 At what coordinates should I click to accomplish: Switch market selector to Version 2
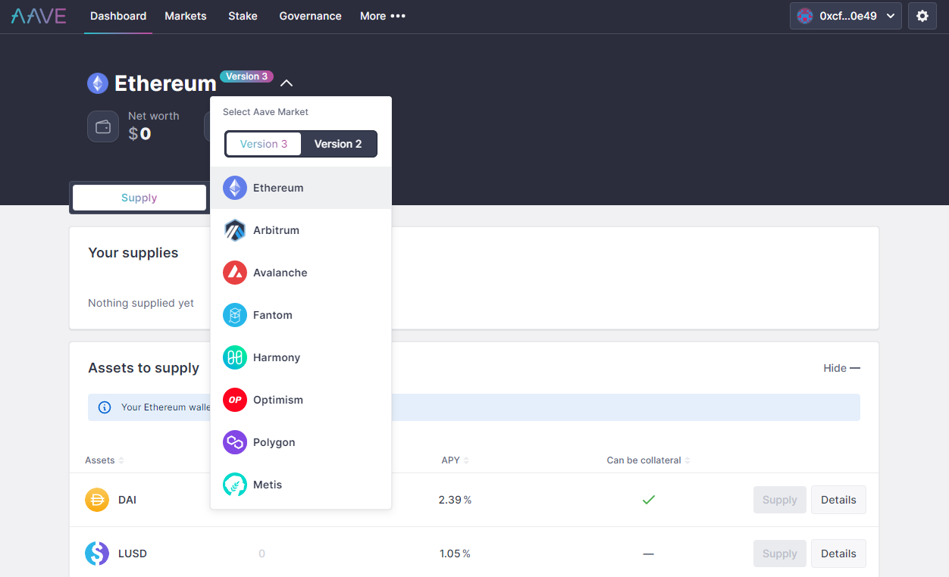[x=338, y=144]
